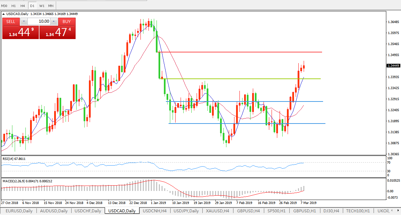The image size is (401, 215).
Task: Go to the USDJPY,Daily tab
Action: click(x=186, y=211)
